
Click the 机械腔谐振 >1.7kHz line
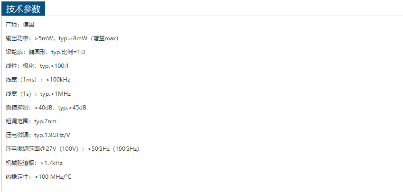coord(34,163)
